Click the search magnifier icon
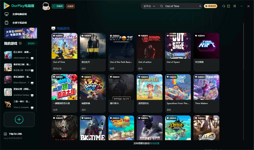The height and width of the screenshot is (150, 254). pyautogui.click(x=162, y=6)
